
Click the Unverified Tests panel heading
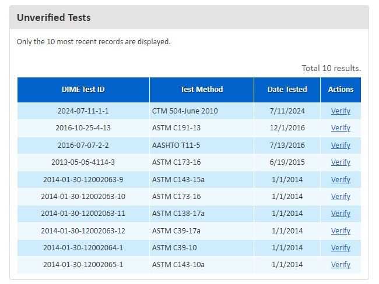[x=54, y=17]
